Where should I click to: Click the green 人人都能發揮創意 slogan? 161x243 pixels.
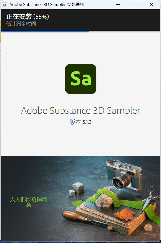(x=28, y=202)
